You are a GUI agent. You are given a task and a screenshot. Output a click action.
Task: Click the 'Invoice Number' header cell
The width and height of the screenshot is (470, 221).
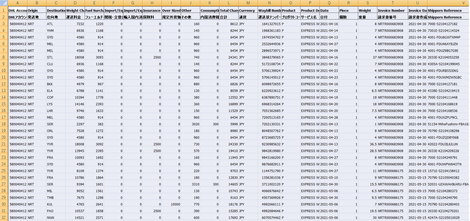click(393, 10)
